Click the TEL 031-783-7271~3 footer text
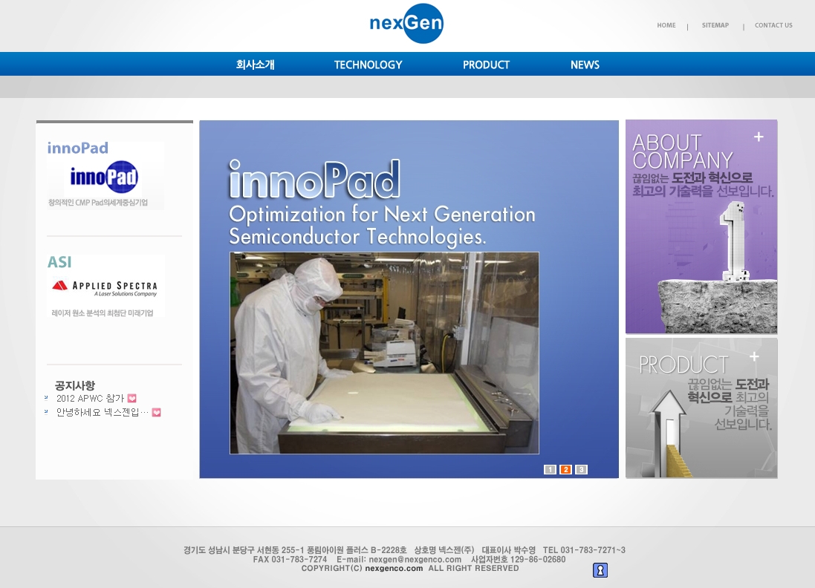Image resolution: width=815 pixels, height=588 pixels. point(584,550)
